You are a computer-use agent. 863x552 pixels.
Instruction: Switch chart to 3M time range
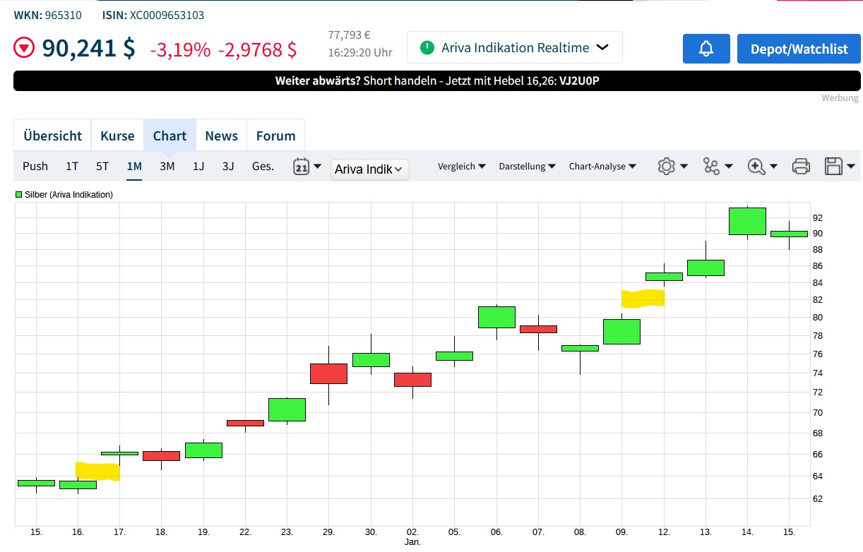pyautogui.click(x=167, y=167)
